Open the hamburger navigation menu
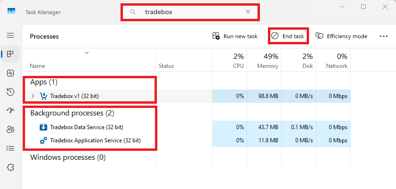This screenshot has height=189, width=396. (10, 35)
